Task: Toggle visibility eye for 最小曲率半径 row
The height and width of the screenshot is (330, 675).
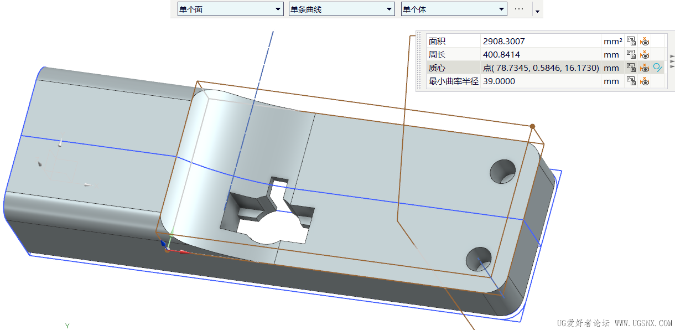Action: (645, 81)
